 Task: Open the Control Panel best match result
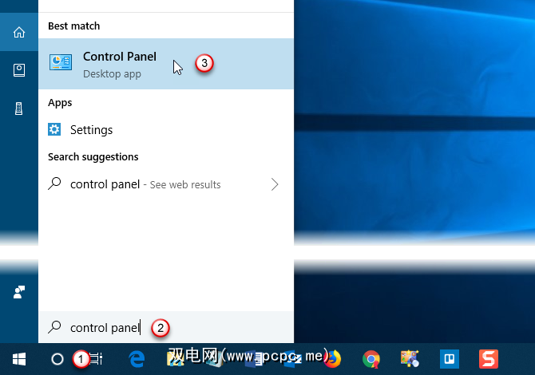(x=166, y=64)
